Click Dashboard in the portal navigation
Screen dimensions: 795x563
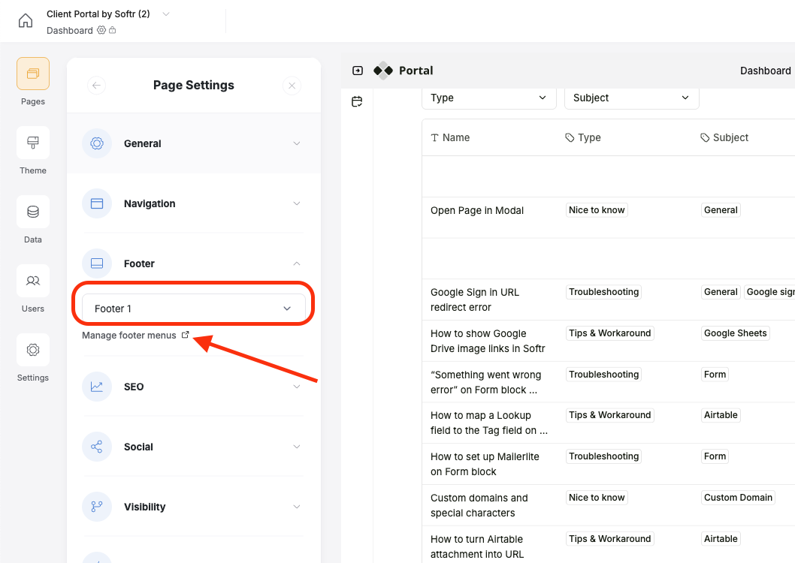[x=765, y=71]
